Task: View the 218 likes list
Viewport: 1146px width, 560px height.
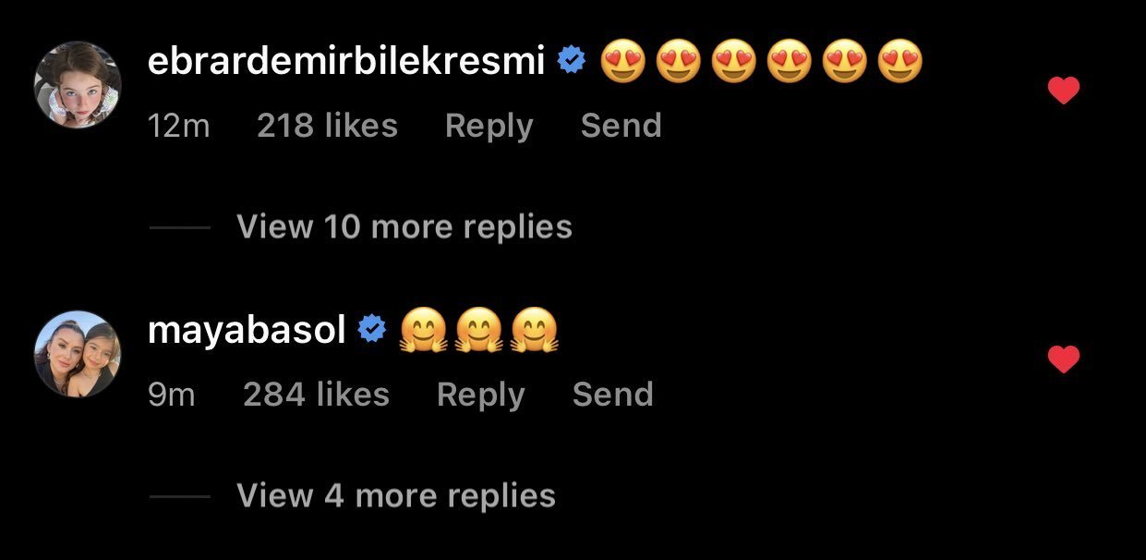Action: pyautogui.click(x=327, y=127)
